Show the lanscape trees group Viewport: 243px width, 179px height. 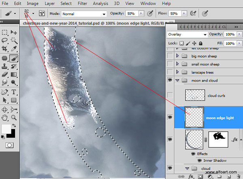[170, 72]
